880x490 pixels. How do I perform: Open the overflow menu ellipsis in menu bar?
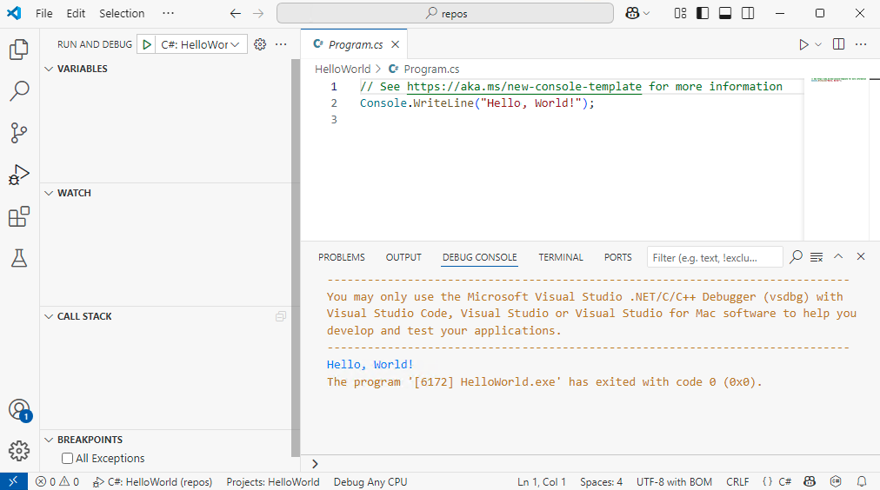pyautogui.click(x=168, y=13)
